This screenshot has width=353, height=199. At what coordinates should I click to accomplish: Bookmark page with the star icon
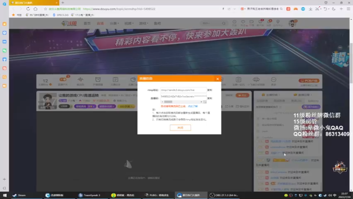click(45, 9)
